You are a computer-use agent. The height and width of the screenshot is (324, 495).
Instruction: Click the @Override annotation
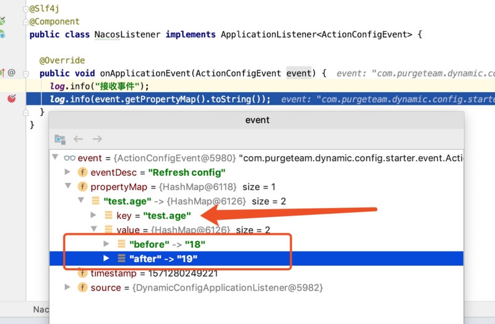pyautogui.click(x=62, y=60)
